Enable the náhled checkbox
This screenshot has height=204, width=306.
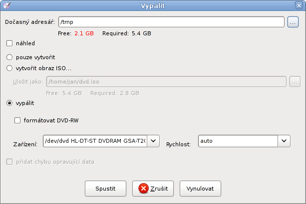point(9,43)
